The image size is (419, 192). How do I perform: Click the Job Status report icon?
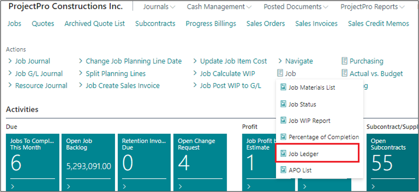click(283, 104)
